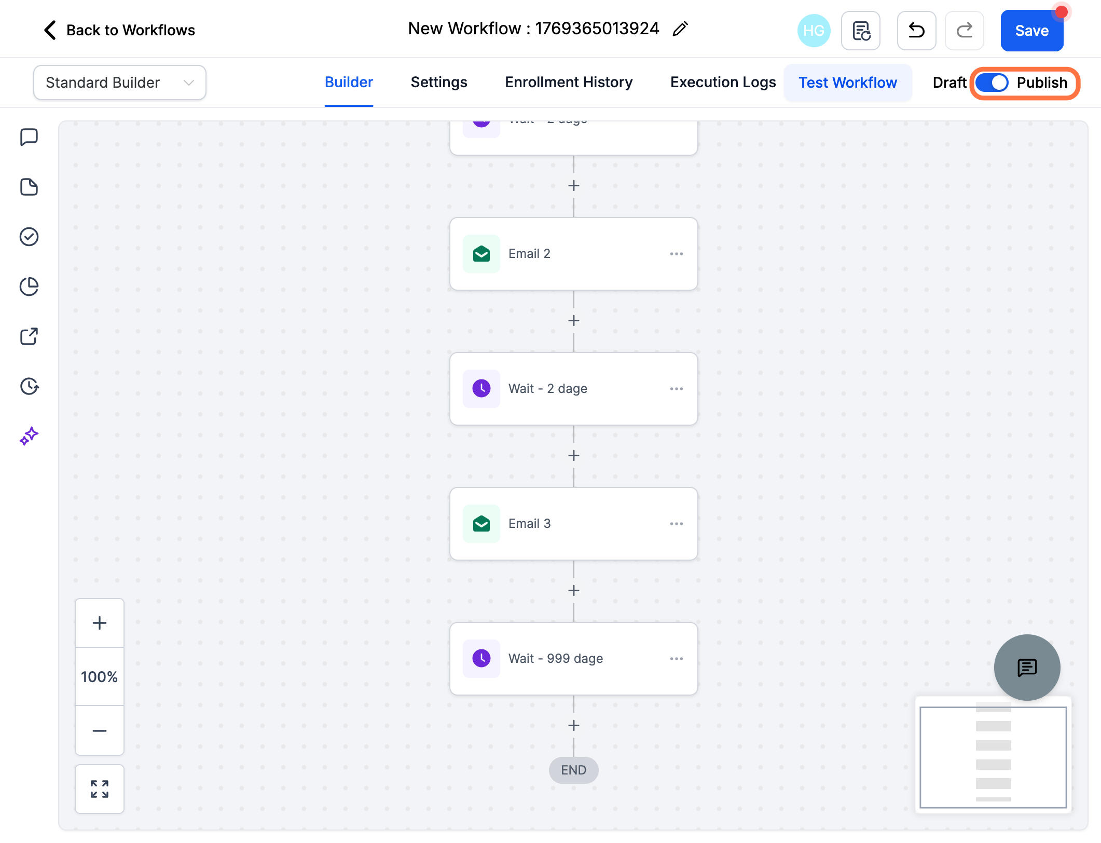Viewport: 1101px width, 843px height.
Task: Add step after Email 2
Action: tap(574, 321)
